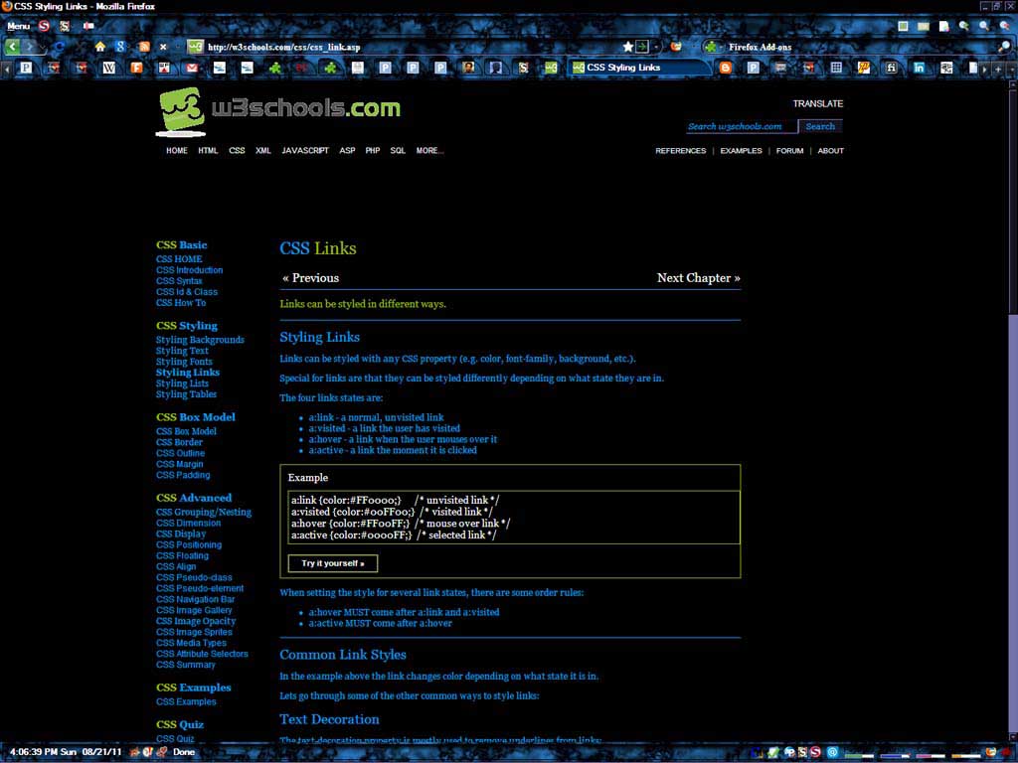Open CSS Padding sidebar link
Viewport: 1018px width, 763px height.
(183, 475)
